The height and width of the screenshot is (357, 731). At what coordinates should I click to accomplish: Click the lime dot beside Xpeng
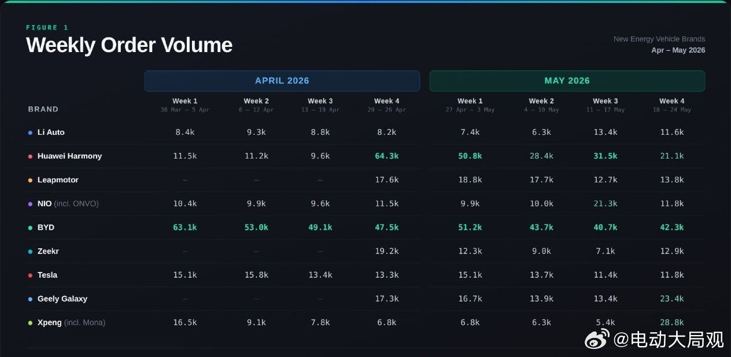pyautogui.click(x=30, y=322)
